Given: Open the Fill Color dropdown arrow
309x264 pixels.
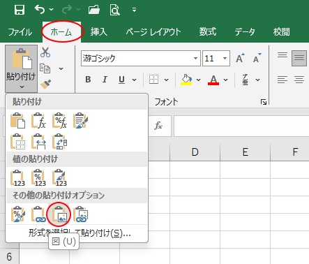Looking at the screenshot, I should [x=198, y=80].
